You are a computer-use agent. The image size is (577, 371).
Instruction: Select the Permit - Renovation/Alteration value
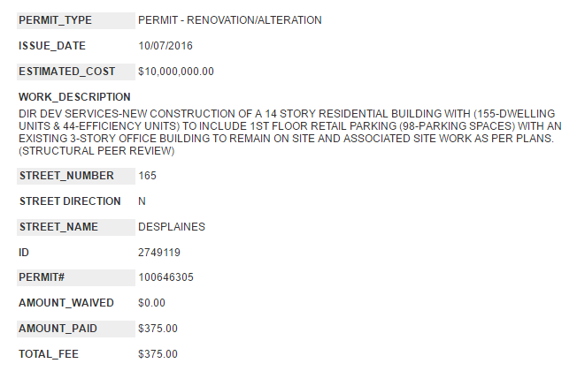230,19
